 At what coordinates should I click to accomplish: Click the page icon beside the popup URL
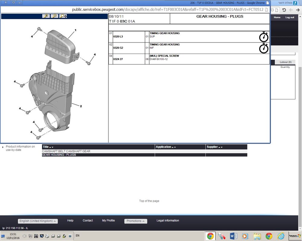click(x=267, y=10)
